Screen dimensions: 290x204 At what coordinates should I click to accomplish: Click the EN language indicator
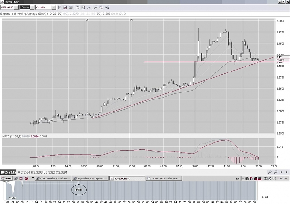tap(238, 178)
